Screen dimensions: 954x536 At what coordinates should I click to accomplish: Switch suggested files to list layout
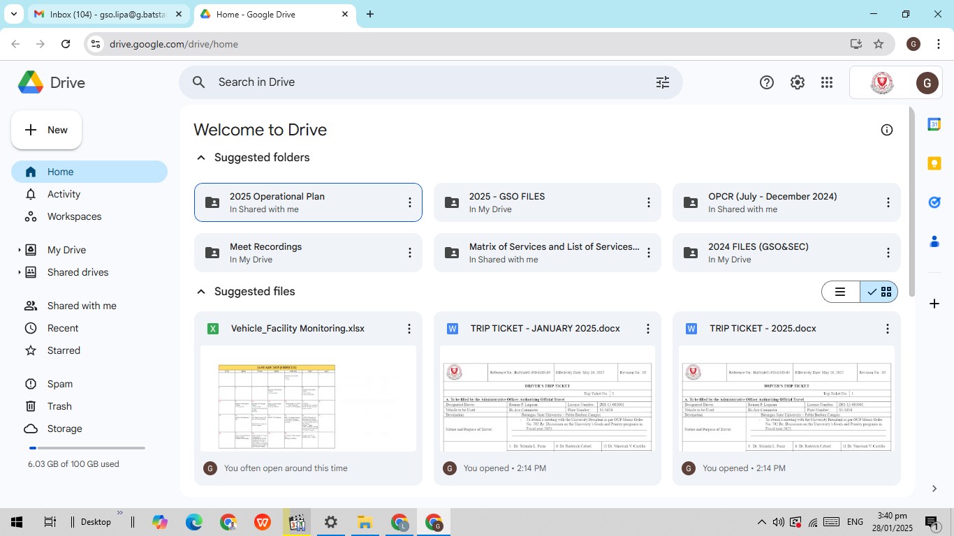(x=841, y=292)
